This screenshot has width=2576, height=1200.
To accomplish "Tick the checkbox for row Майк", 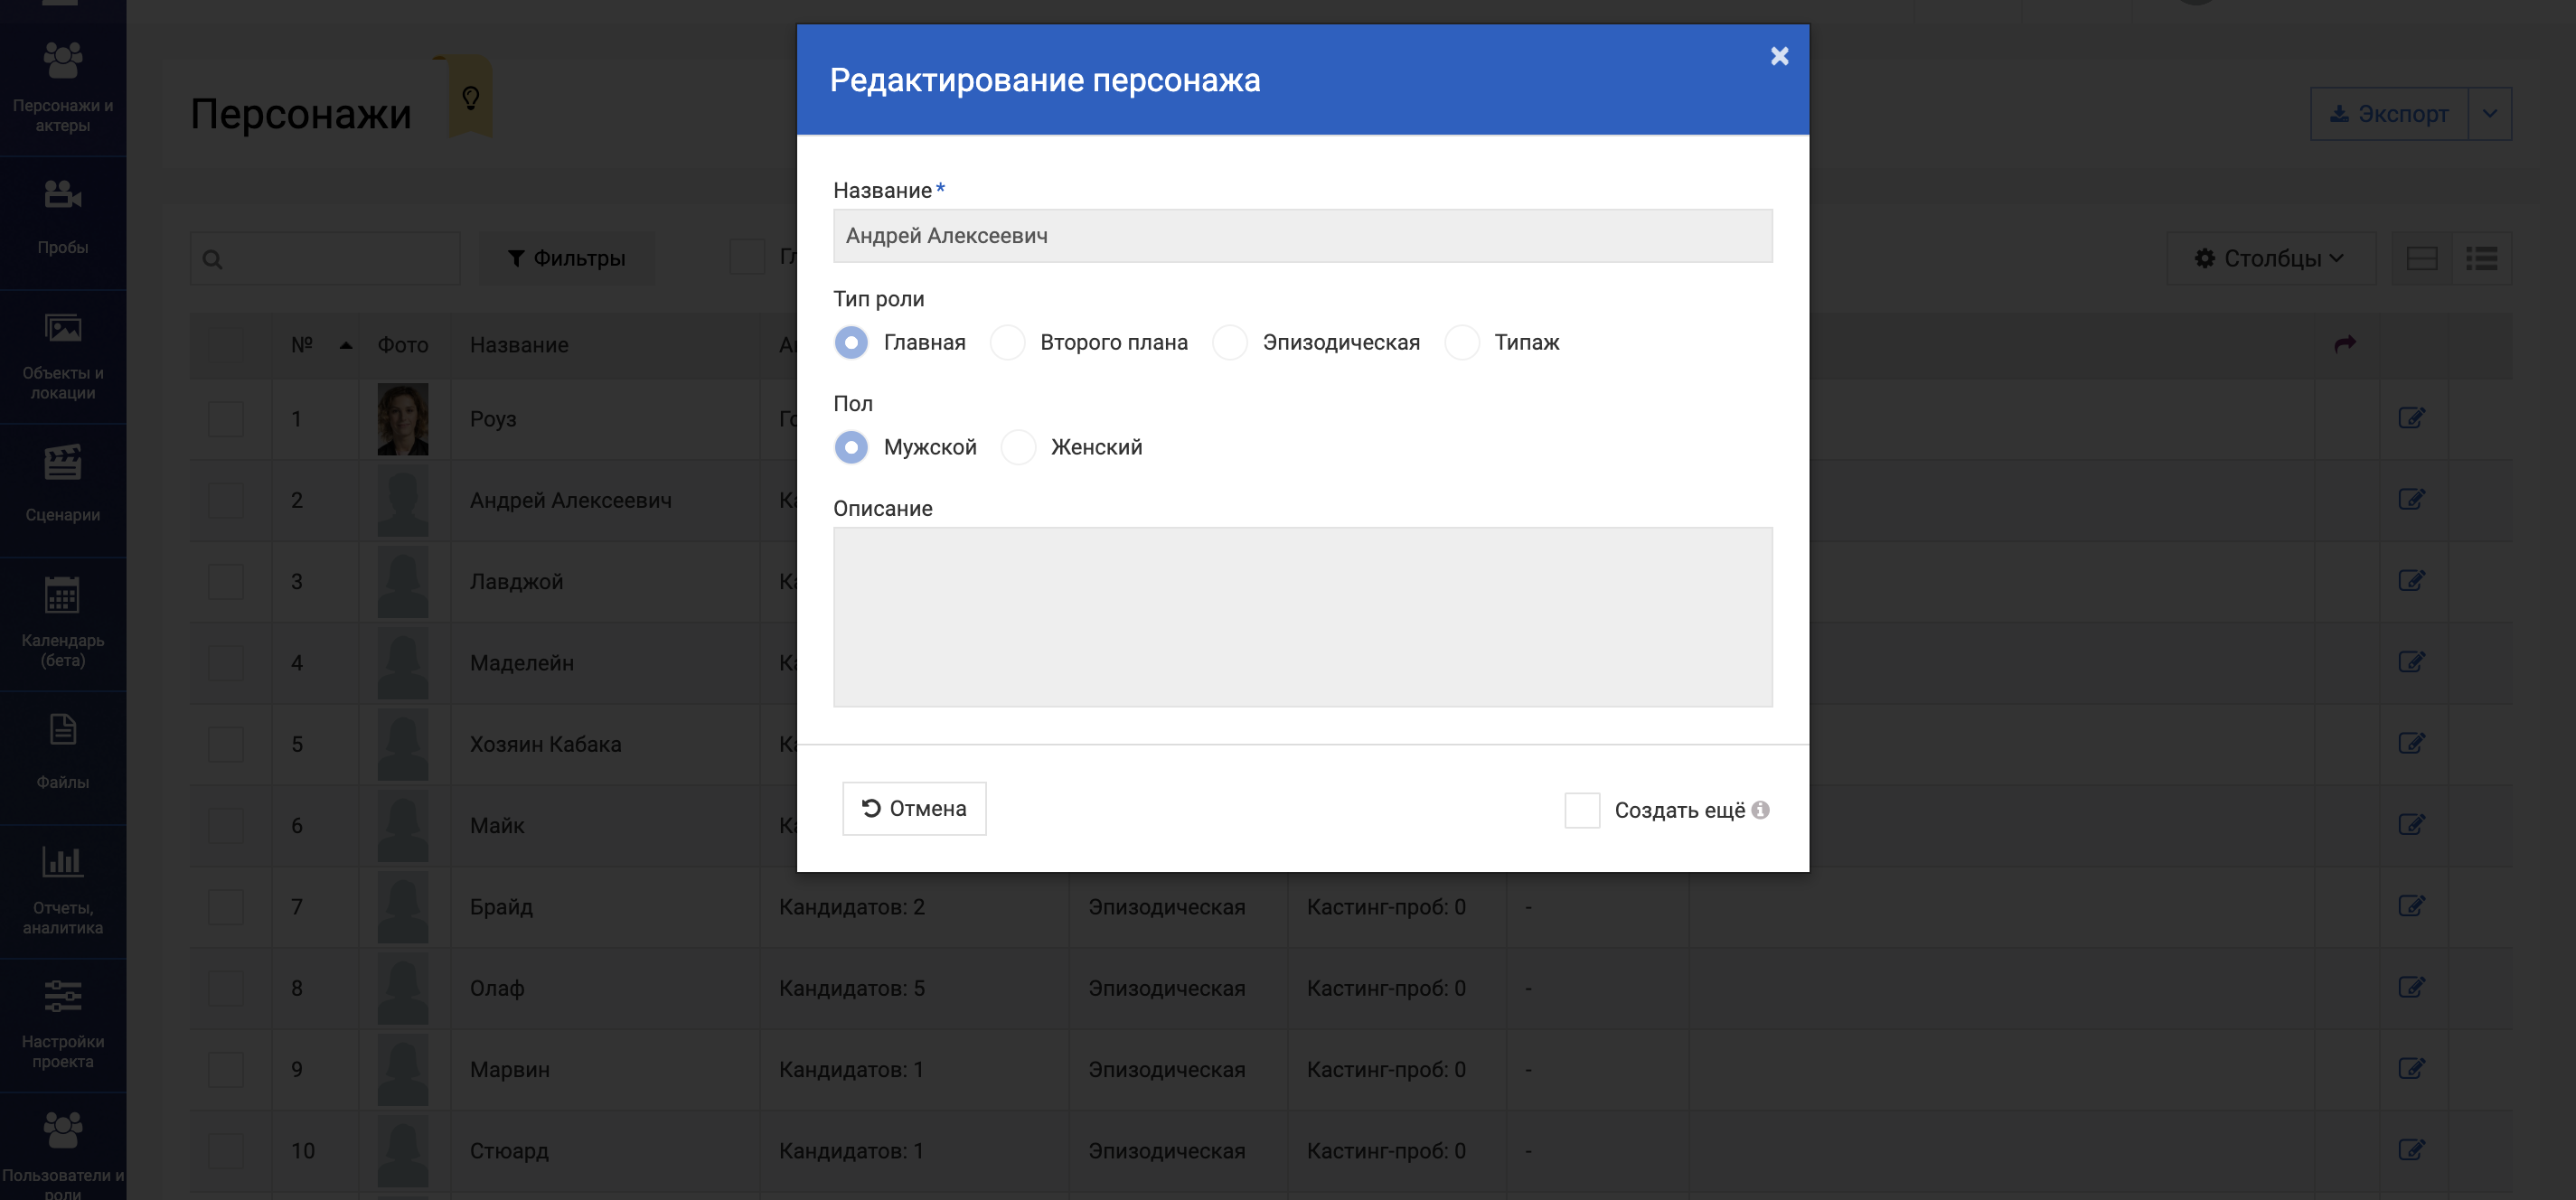I will pyautogui.click(x=226, y=826).
